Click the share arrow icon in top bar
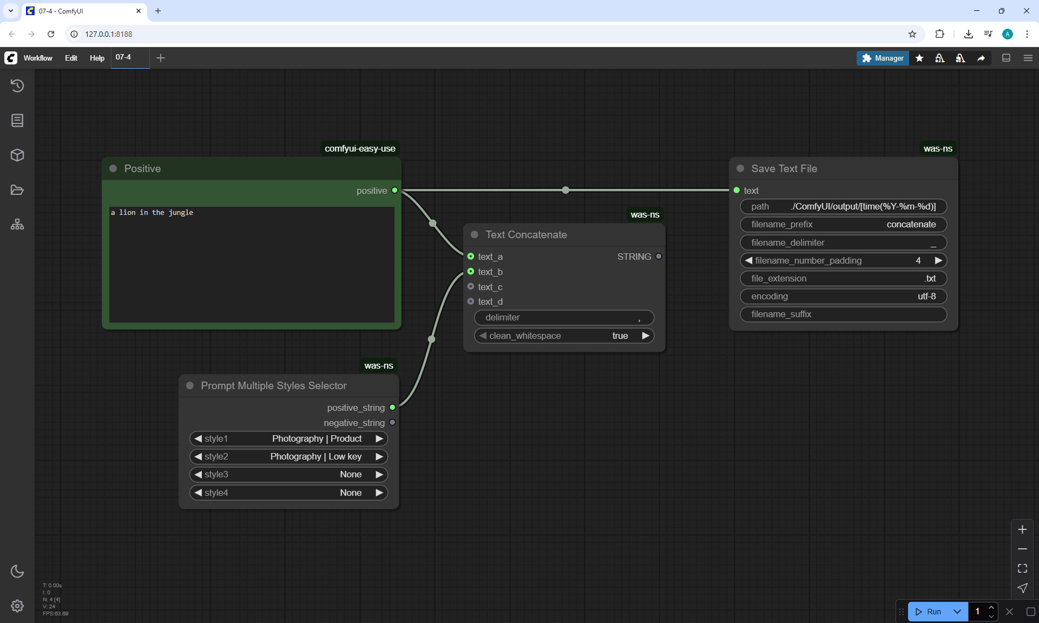Image resolution: width=1039 pixels, height=623 pixels. pos(981,58)
